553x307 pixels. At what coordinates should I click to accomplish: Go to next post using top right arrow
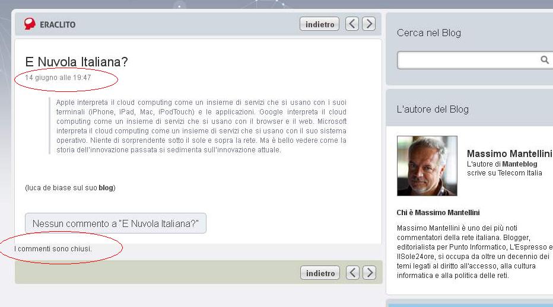369,24
